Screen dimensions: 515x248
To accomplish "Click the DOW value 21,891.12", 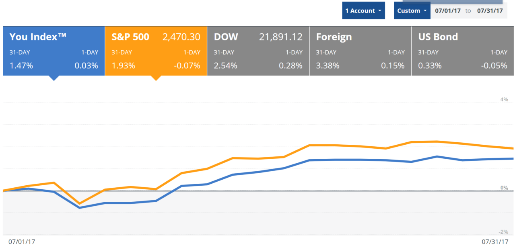I will tap(281, 37).
